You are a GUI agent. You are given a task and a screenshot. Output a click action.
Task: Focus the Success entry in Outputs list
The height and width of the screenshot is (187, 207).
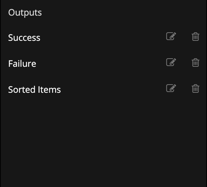(24, 37)
